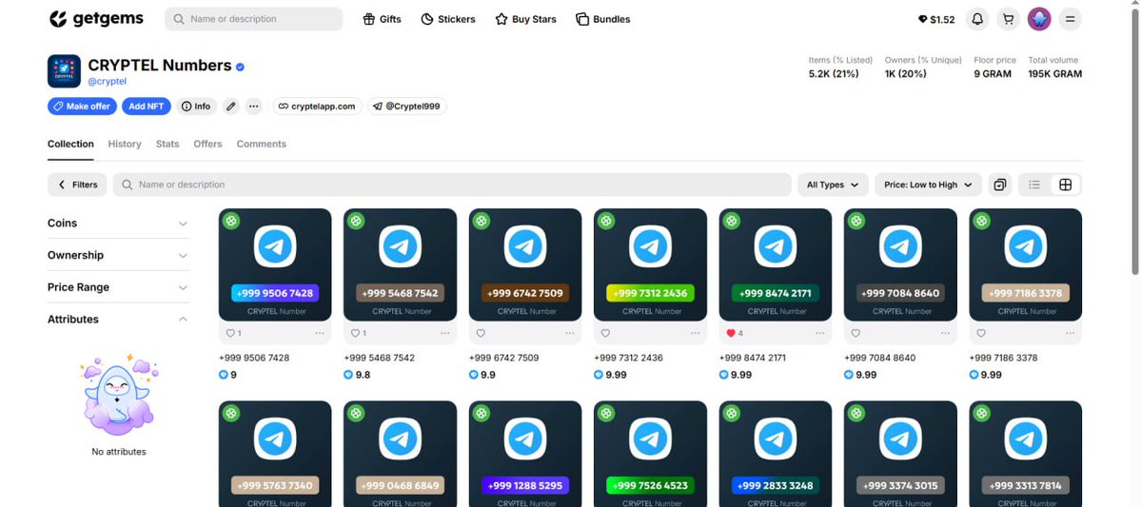Open the collection Info button
1141x507 pixels.
point(196,107)
